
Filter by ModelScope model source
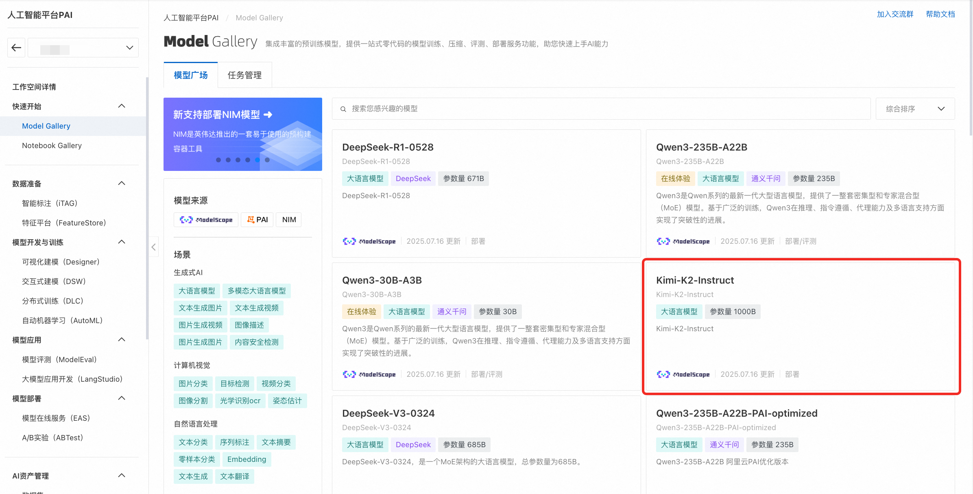coord(206,220)
